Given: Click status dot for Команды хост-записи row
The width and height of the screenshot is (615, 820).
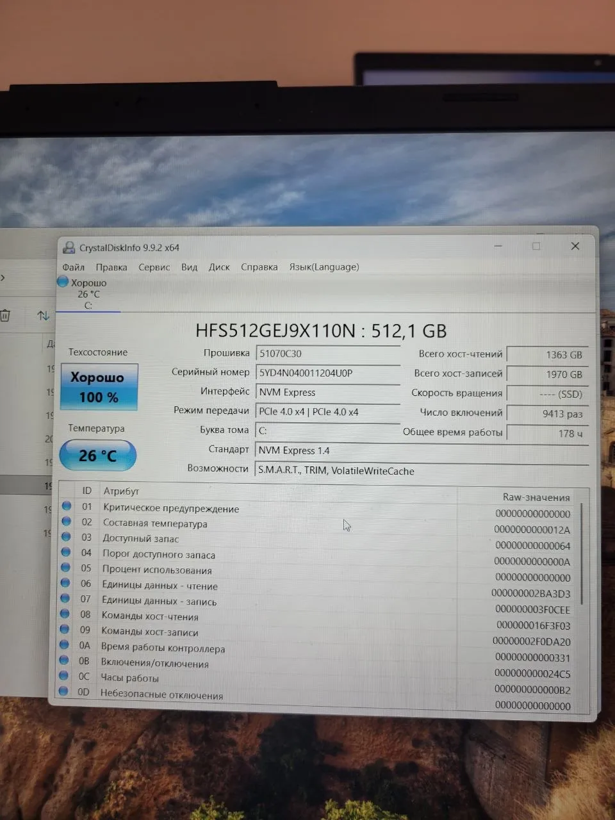Looking at the screenshot, I should pyautogui.click(x=64, y=628).
